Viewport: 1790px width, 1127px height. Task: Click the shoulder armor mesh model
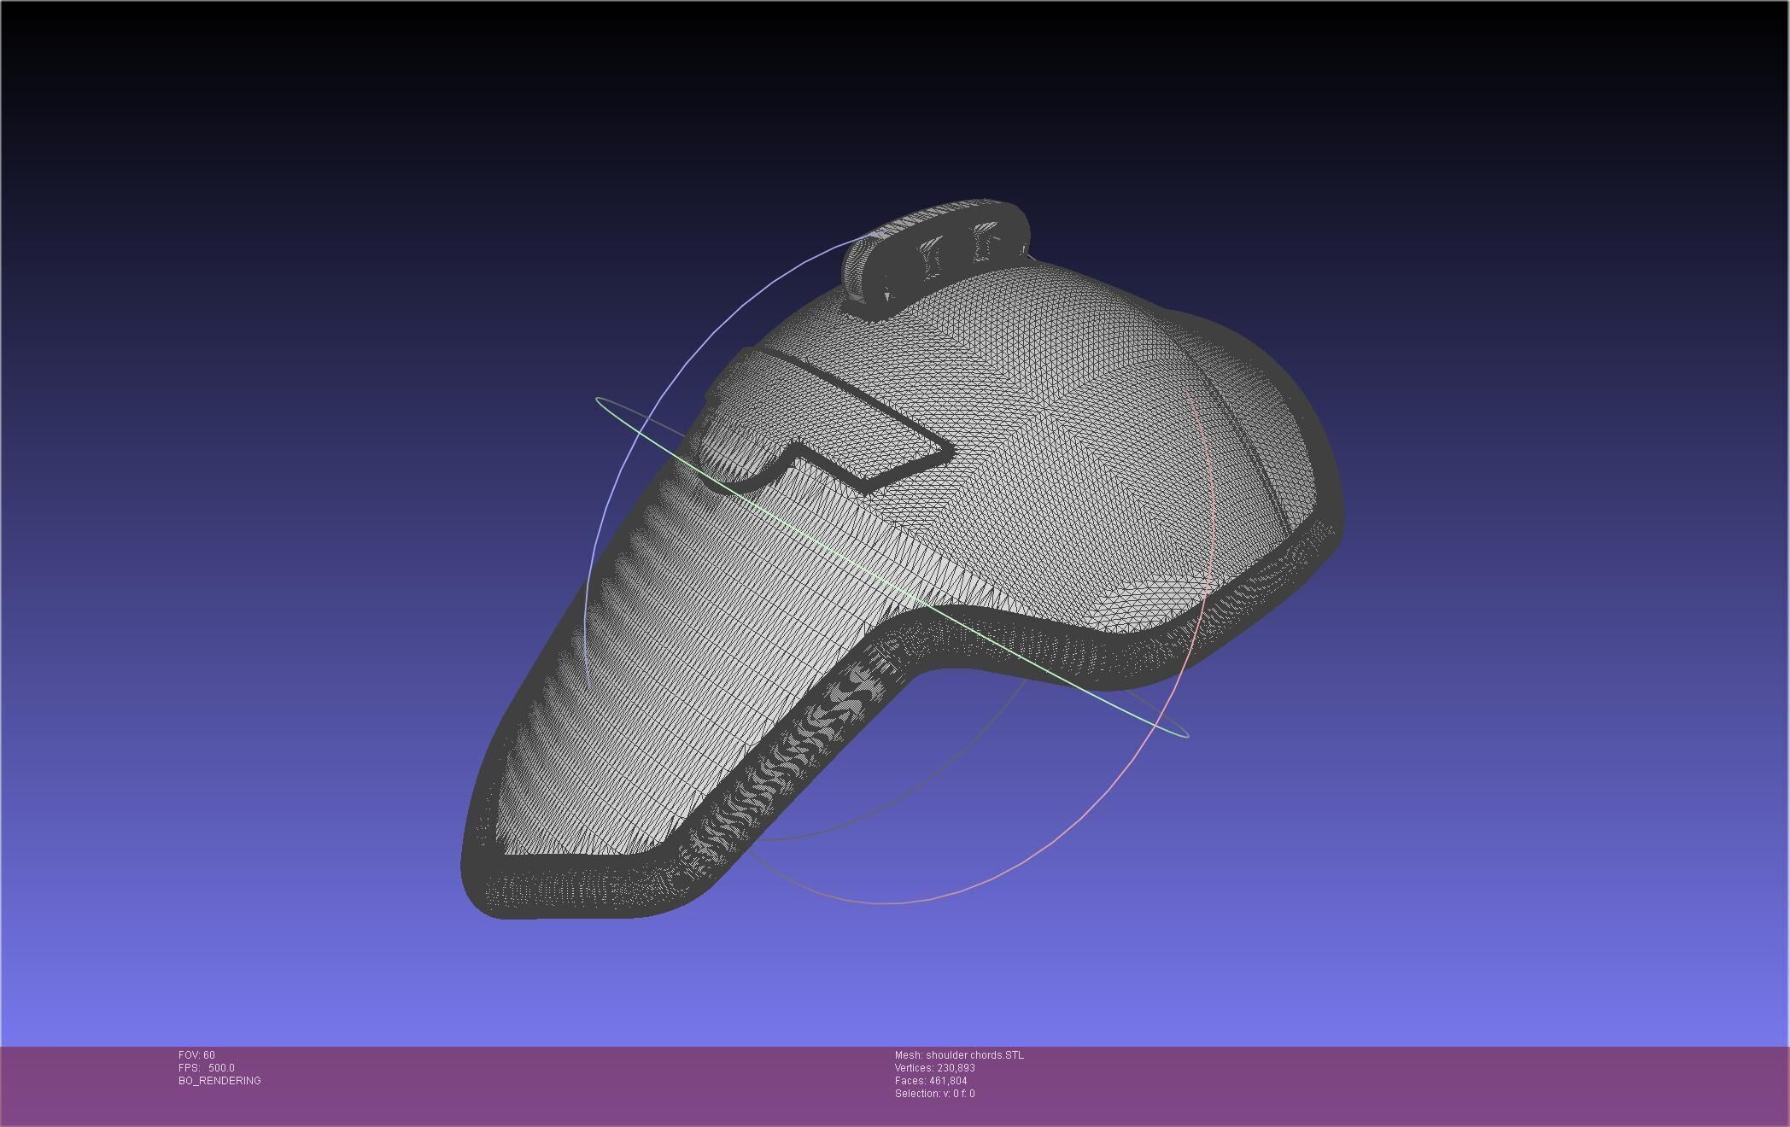coord(902,559)
